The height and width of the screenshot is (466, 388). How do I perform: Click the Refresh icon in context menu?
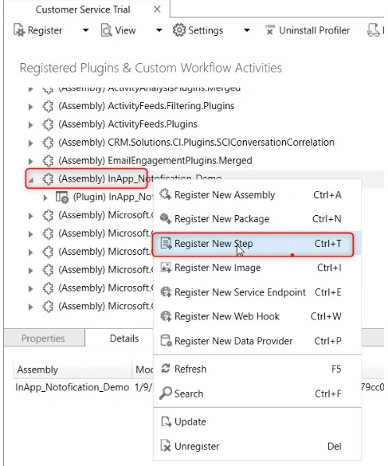click(166, 369)
